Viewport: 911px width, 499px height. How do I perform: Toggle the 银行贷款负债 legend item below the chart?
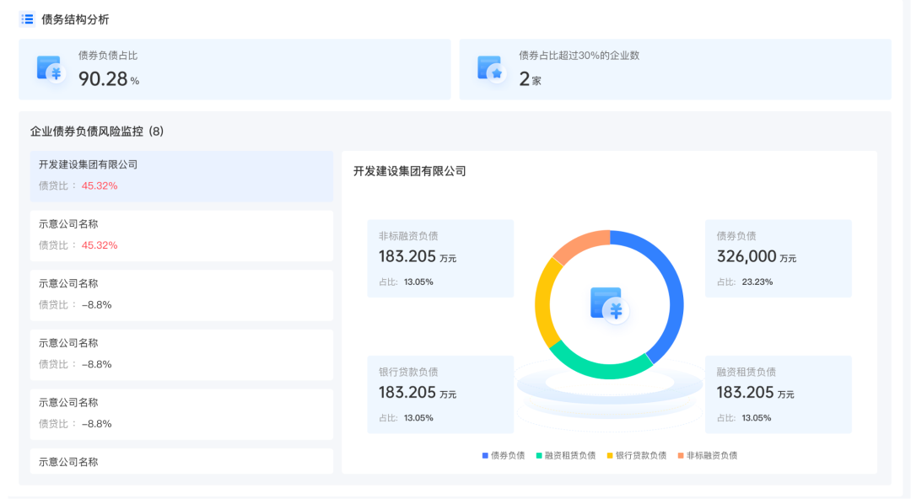pos(637,455)
